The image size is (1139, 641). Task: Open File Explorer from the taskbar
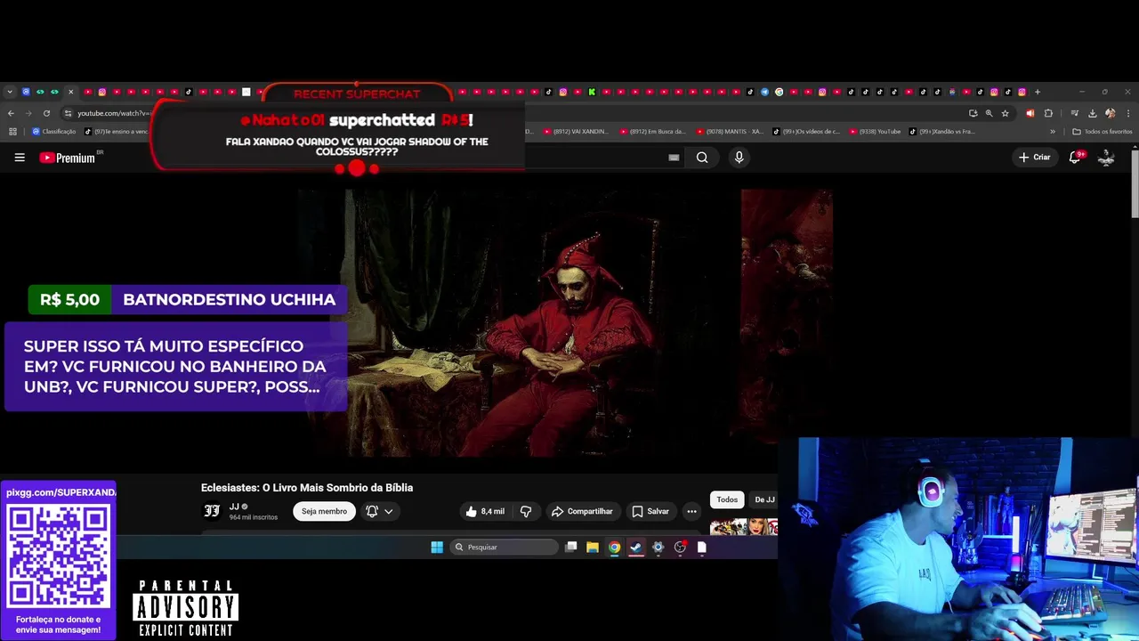click(x=593, y=548)
